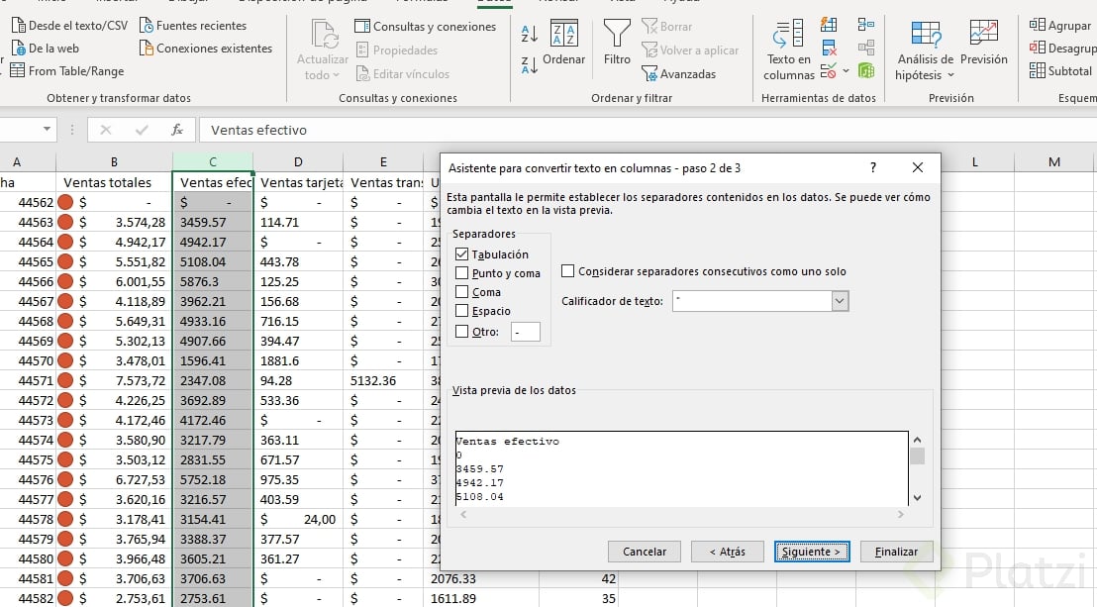
Task: Enable Considerar separadores consecutivos como uno solo
Action: click(x=568, y=271)
